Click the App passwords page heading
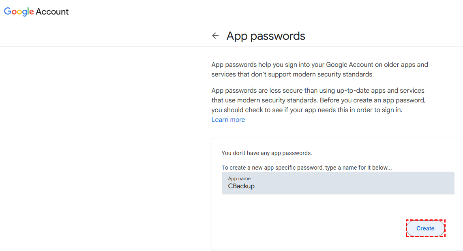 266,36
